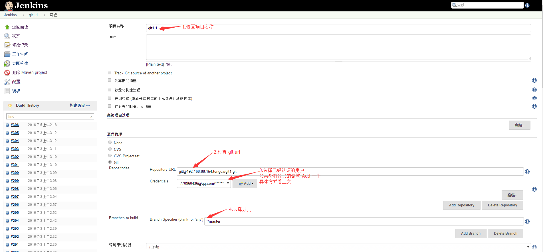Expand the Add credentials dropdown button

point(245,184)
